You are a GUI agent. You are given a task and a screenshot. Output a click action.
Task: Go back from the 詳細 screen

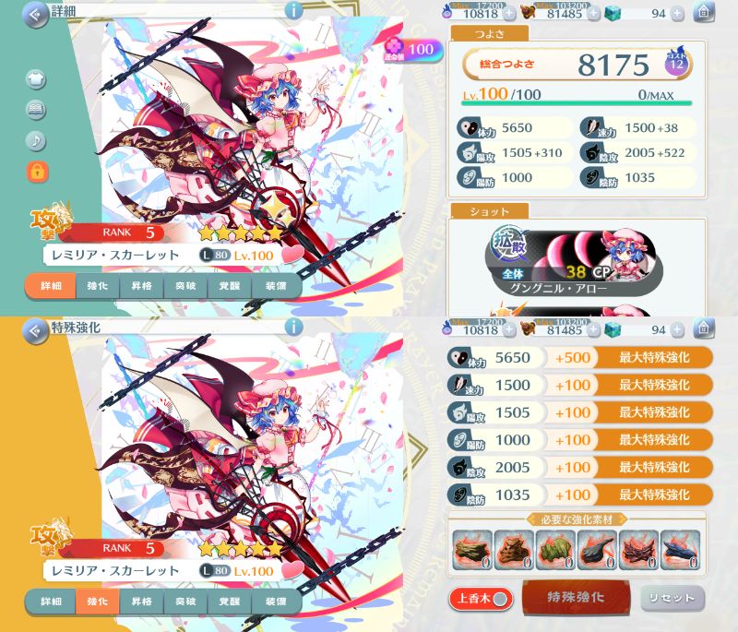tap(35, 15)
